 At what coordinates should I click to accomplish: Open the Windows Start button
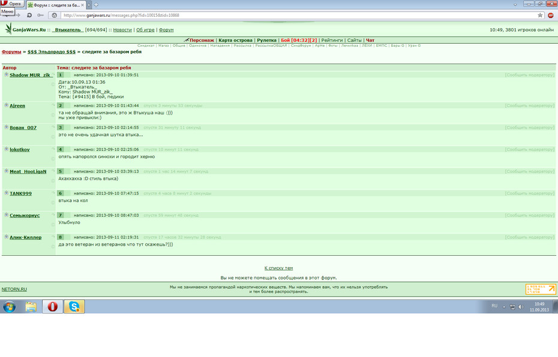(9, 307)
